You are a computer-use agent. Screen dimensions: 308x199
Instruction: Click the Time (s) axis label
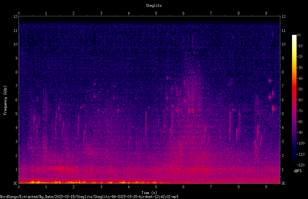(149, 193)
